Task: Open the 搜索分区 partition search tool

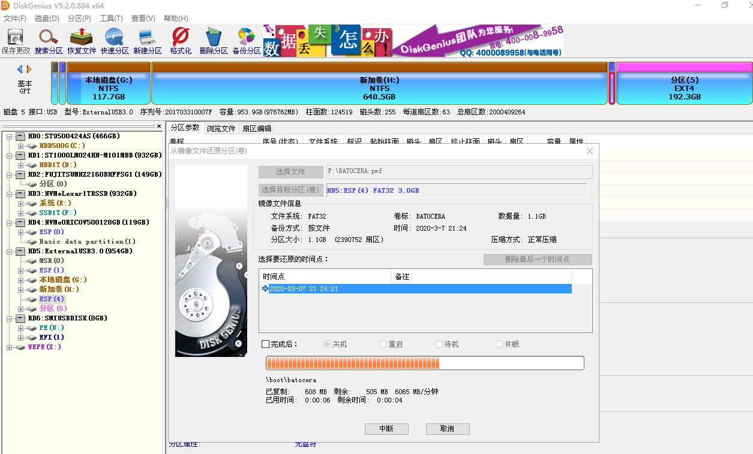Action: click(x=48, y=41)
